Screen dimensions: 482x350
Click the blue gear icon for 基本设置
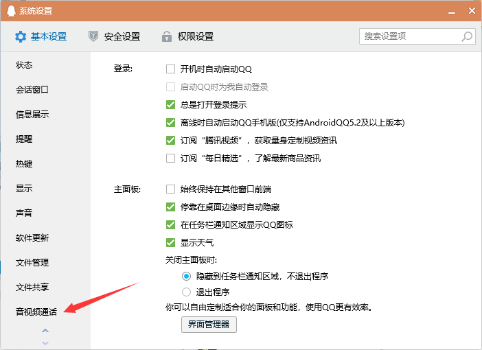pos(21,36)
